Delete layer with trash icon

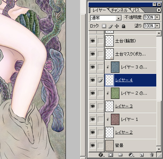pos(152,154)
